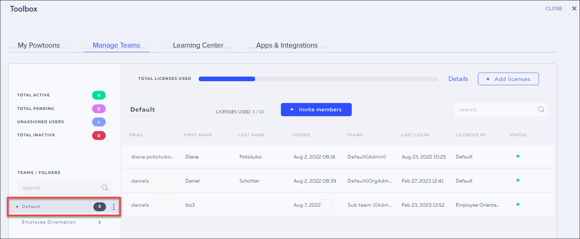Click the Employee Orientation count 1
This screenshot has height=239, width=580.
coord(100,222)
